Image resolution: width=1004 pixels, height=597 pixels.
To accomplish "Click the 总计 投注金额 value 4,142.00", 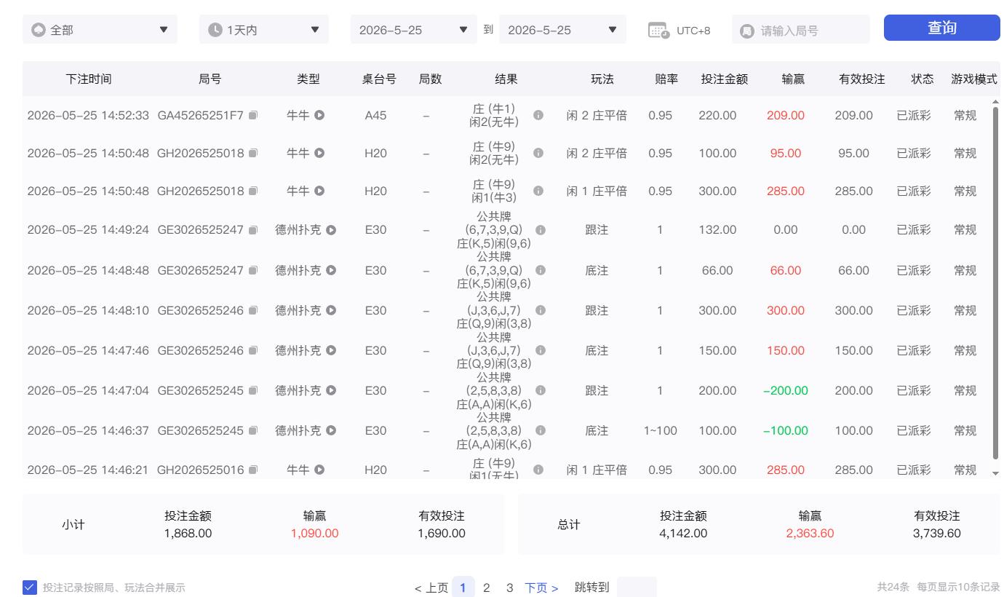I will (683, 534).
